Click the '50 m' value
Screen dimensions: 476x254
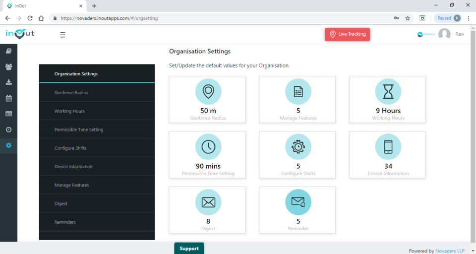coord(208,111)
